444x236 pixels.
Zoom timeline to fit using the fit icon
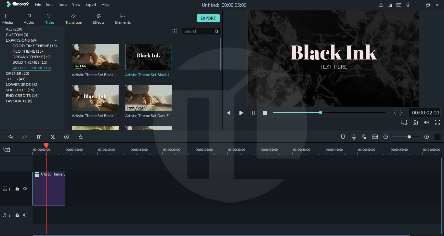(x=375, y=137)
